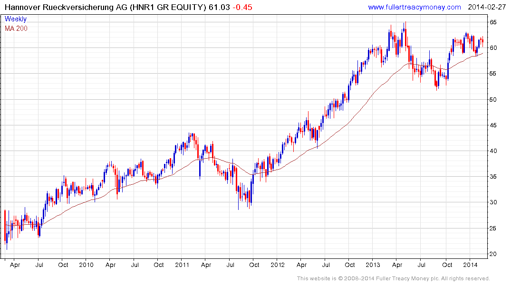Click the 55 price axis label

point(493,74)
